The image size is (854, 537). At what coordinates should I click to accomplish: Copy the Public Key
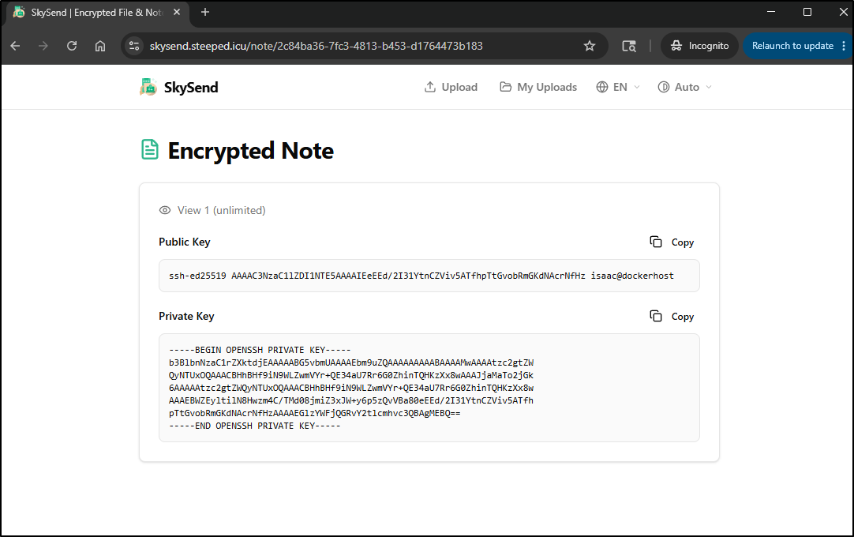coord(672,242)
